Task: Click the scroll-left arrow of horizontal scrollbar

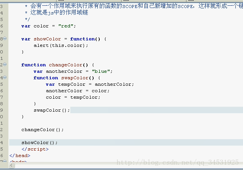Action: (11, 165)
